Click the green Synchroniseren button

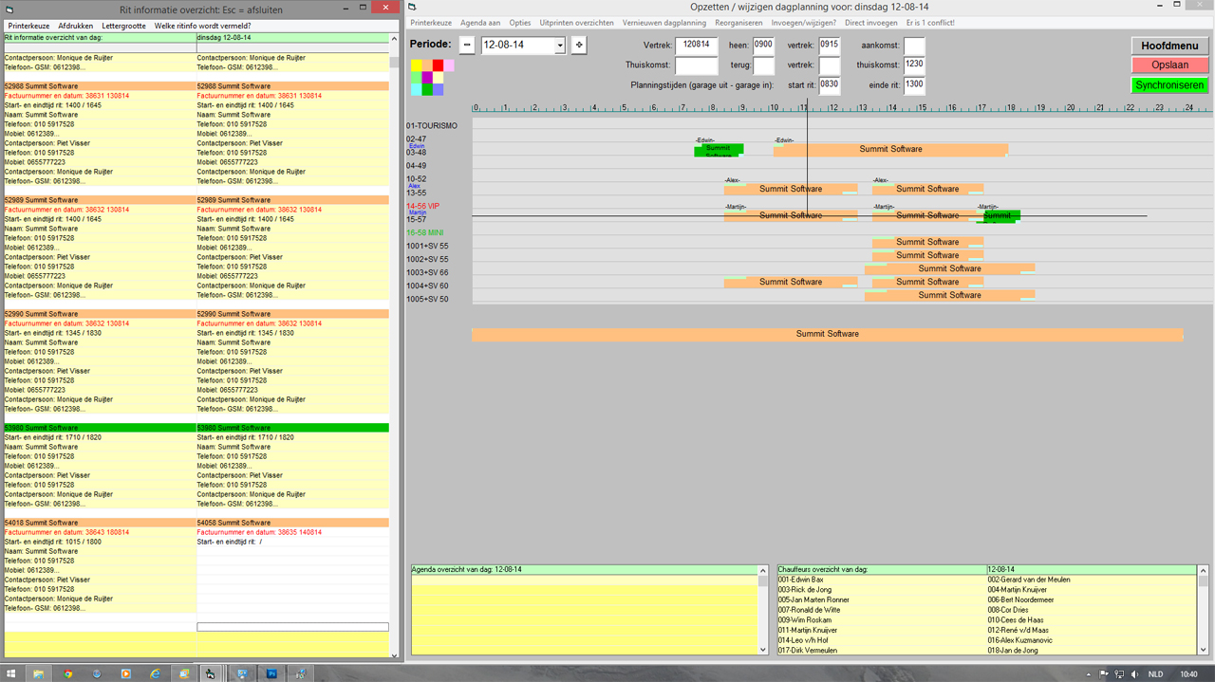(1169, 85)
